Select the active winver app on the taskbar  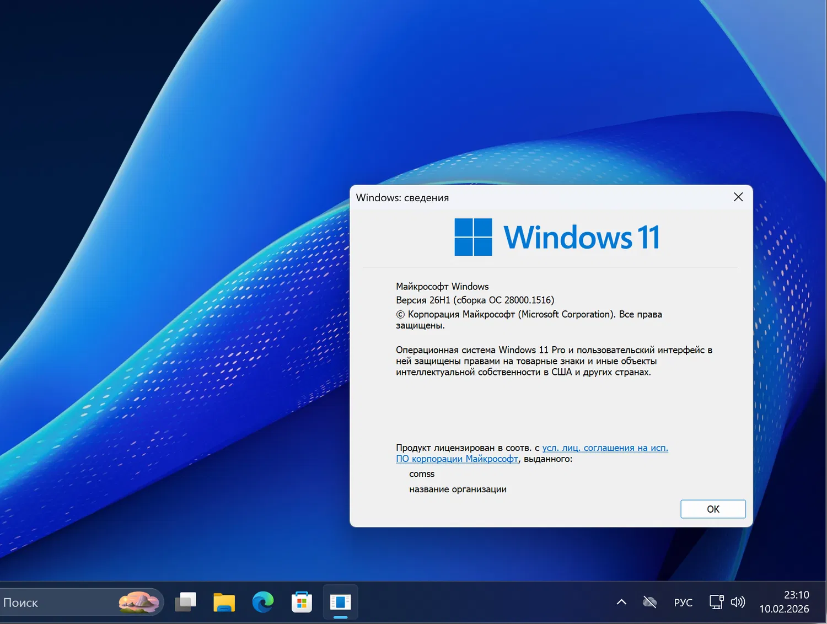tap(340, 602)
